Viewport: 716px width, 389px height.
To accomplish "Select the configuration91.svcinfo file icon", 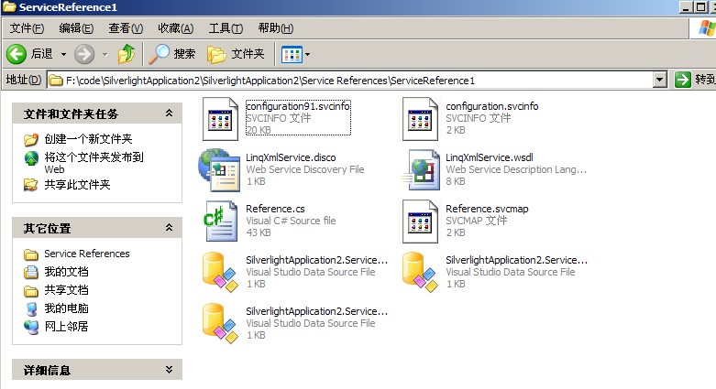I will [220, 119].
